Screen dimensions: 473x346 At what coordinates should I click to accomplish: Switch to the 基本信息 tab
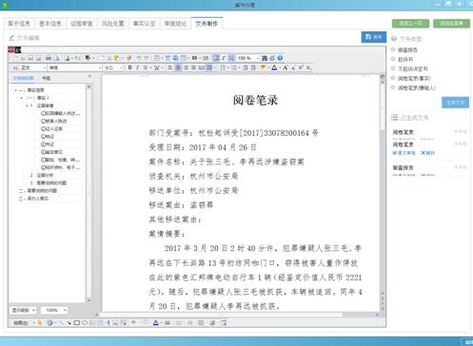(x=50, y=24)
